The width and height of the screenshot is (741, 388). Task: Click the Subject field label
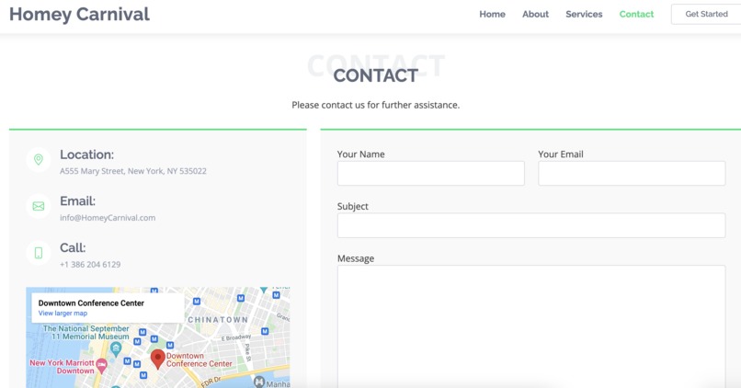(x=352, y=207)
